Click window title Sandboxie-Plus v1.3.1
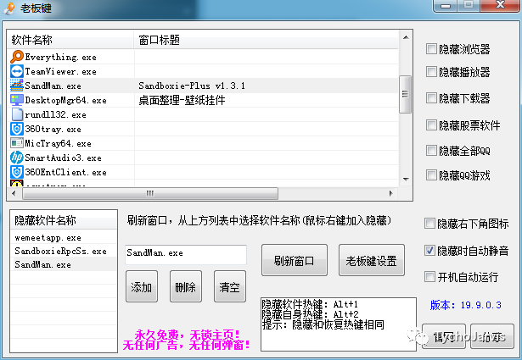This screenshot has width=522, height=360. 192,86
